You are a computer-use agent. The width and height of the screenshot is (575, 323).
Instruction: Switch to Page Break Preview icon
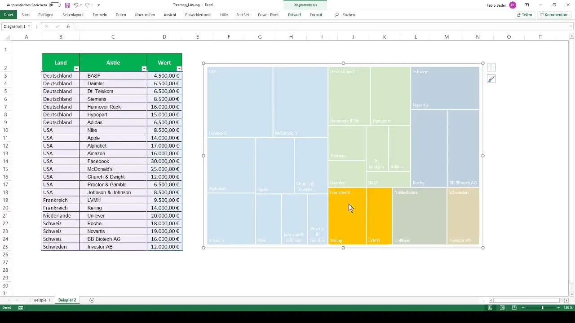click(514, 308)
